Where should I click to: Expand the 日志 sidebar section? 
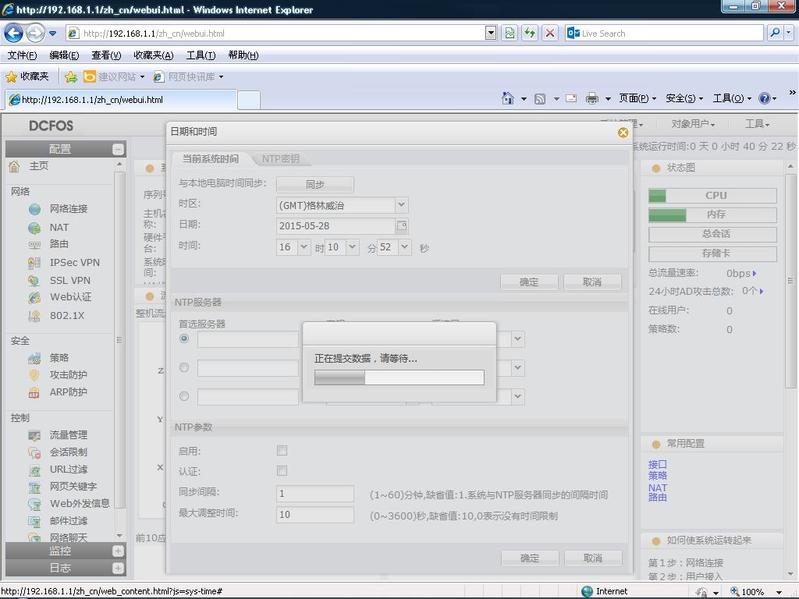(118, 568)
